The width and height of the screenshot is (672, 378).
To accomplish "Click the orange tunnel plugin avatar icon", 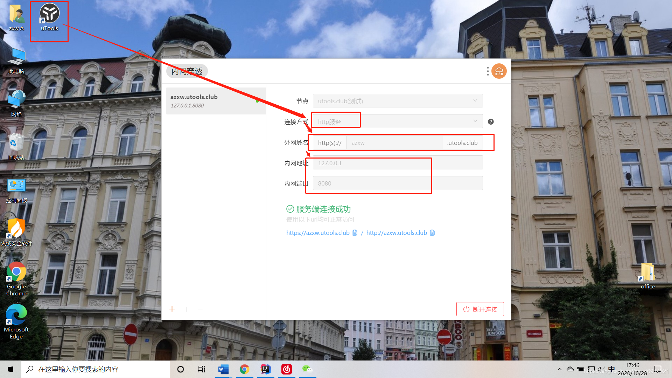I will pyautogui.click(x=499, y=71).
